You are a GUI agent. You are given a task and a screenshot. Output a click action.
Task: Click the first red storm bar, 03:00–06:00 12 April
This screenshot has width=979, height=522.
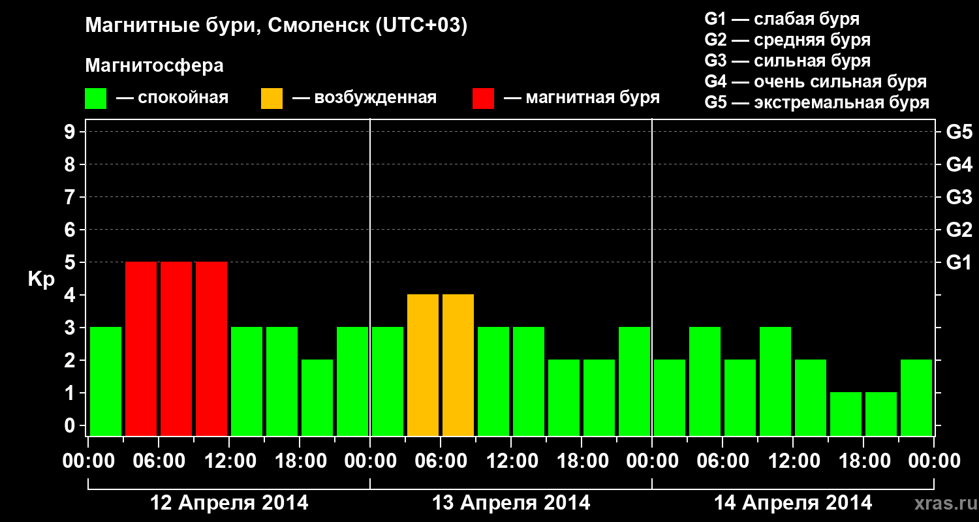tap(141, 348)
